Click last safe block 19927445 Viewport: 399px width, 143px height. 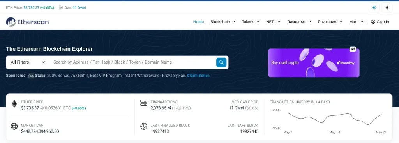tap(249, 131)
